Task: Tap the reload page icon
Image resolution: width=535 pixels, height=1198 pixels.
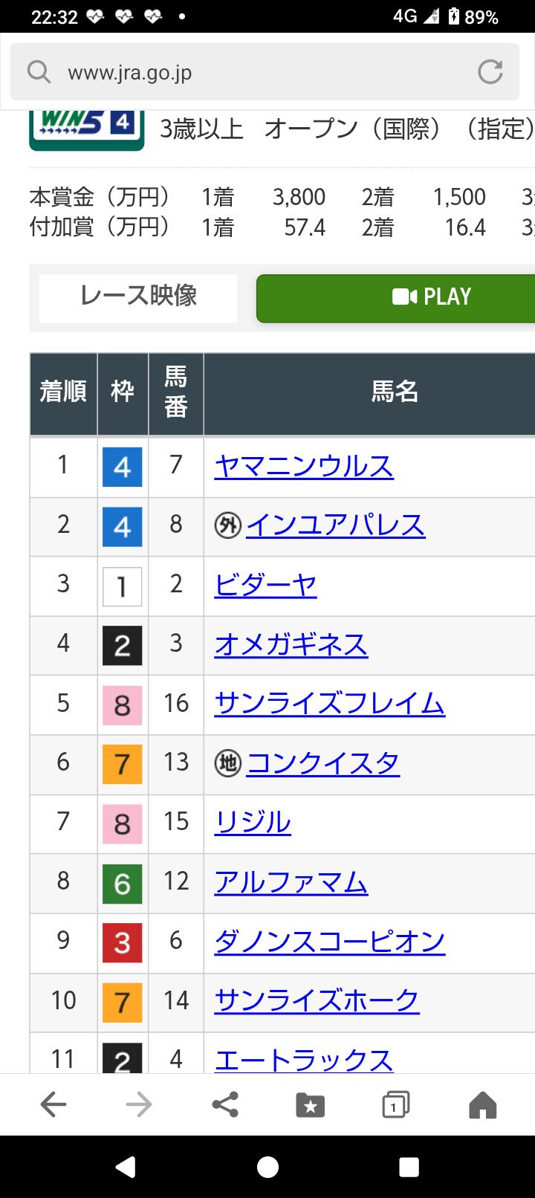Action: pyautogui.click(x=490, y=72)
